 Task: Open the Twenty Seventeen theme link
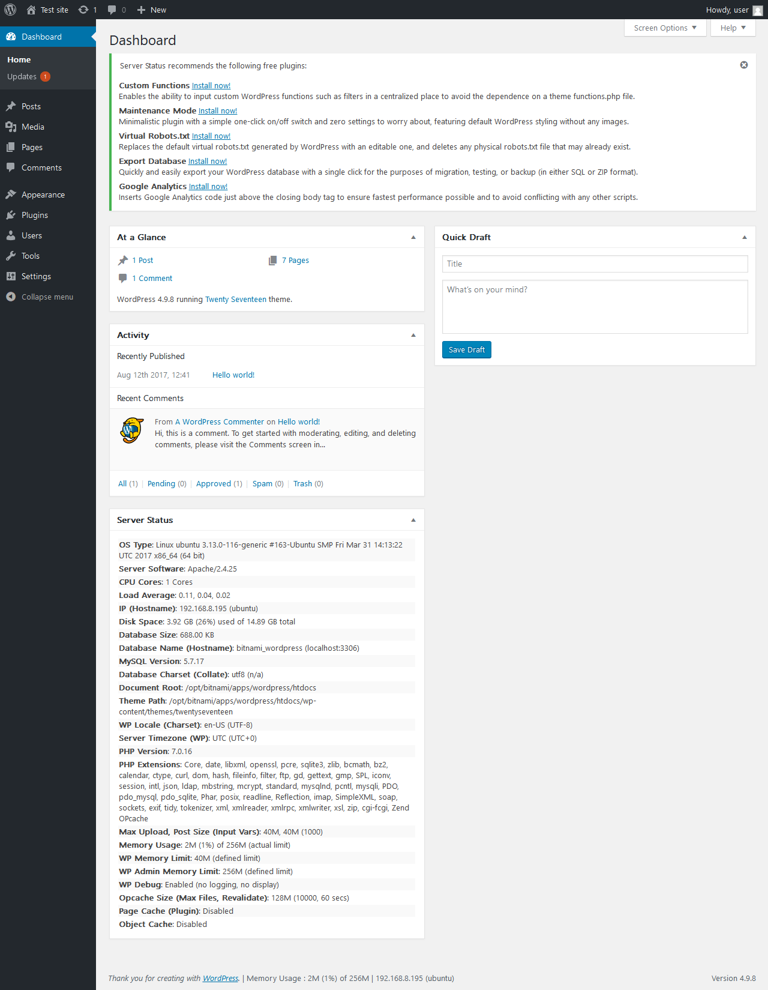[236, 299]
